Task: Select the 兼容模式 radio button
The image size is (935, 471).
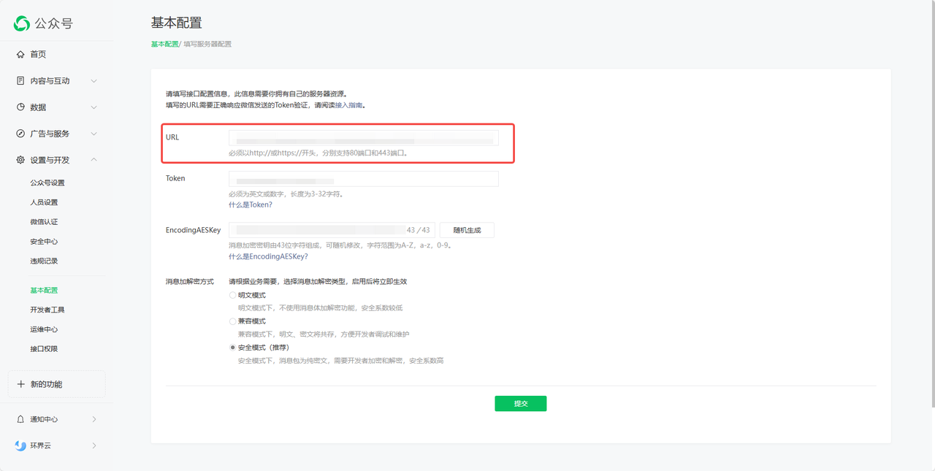Action: (x=232, y=321)
